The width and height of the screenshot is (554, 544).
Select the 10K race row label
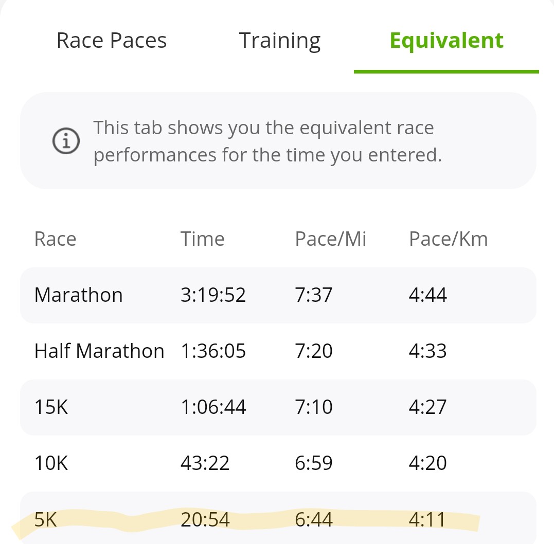[51, 463]
